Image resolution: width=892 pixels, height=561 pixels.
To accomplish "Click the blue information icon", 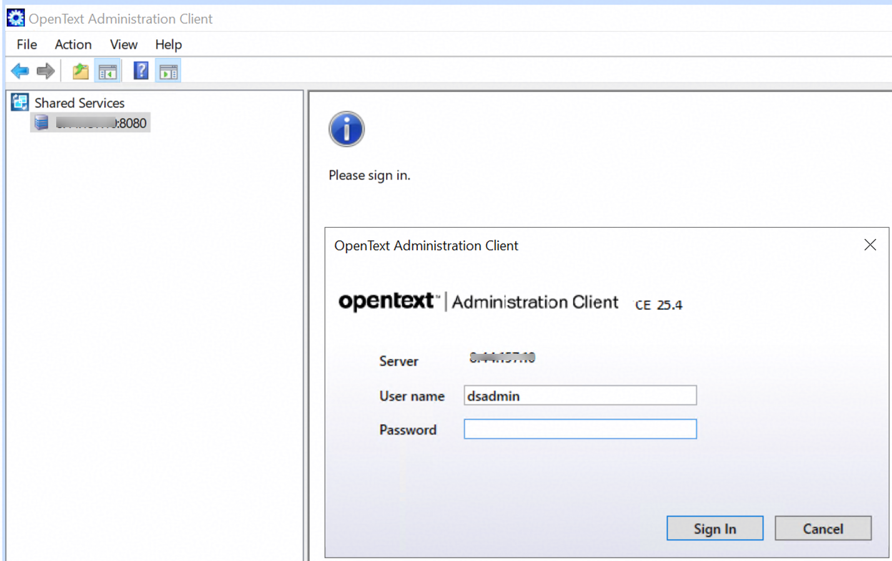I will [x=346, y=129].
